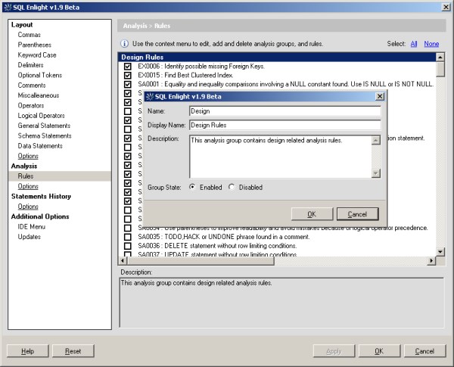
Task: Select the Statements History heading
Action: (x=41, y=197)
